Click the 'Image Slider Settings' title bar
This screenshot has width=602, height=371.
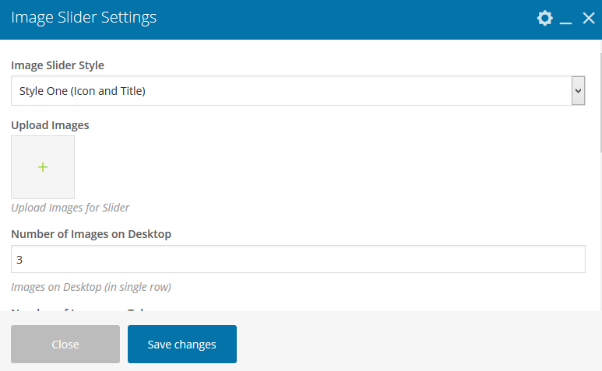pos(84,18)
